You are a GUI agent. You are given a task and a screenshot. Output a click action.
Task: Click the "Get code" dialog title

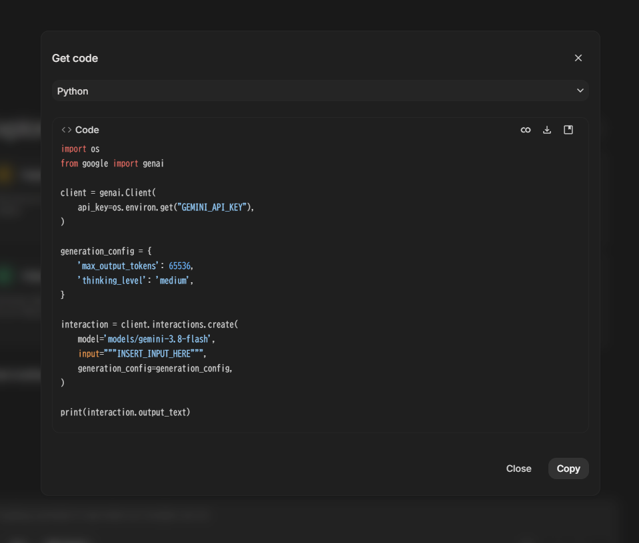point(75,58)
